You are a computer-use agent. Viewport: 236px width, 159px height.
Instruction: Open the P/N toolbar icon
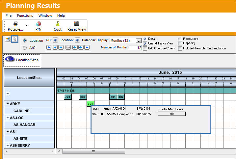[x=39, y=24]
